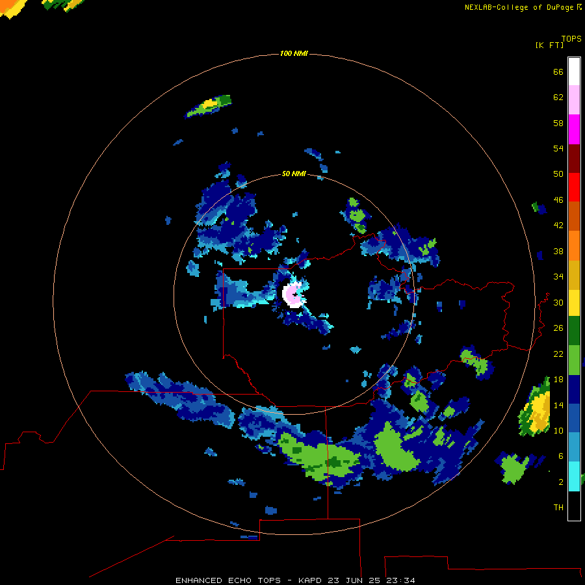Viewport: 585px width, 585px height.
Task: Click the legend value 6
Action: pyautogui.click(x=561, y=456)
